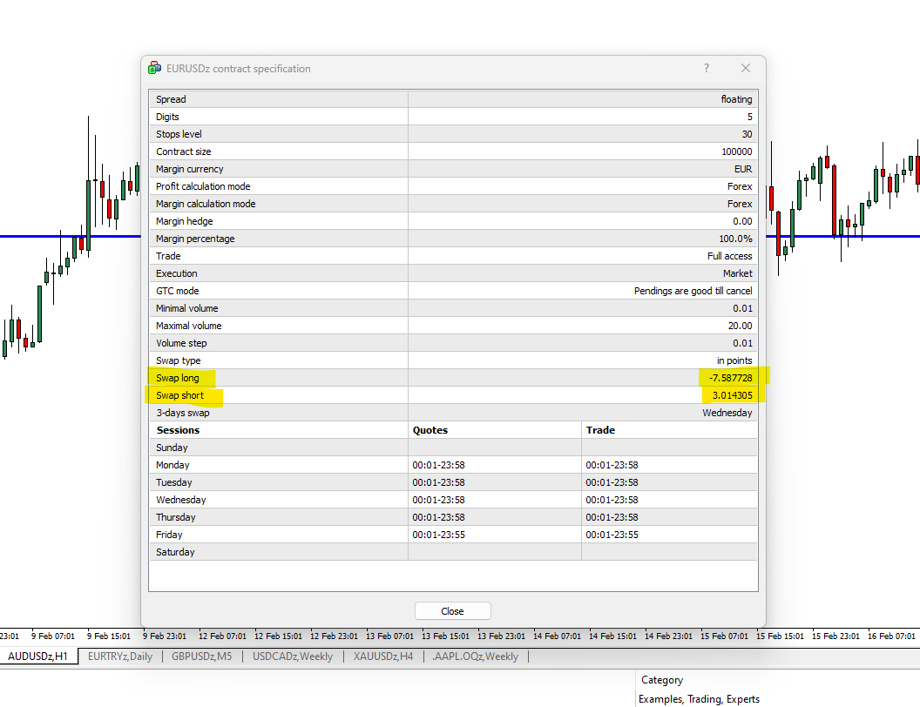Click the help question mark in title bar
This screenshot has height=707, width=920.
coord(707,68)
